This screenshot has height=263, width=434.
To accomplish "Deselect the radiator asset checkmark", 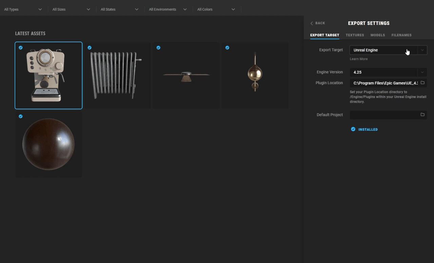I will click(x=90, y=48).
